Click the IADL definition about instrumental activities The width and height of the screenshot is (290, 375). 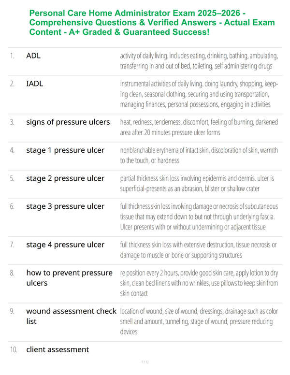[199, 94]
